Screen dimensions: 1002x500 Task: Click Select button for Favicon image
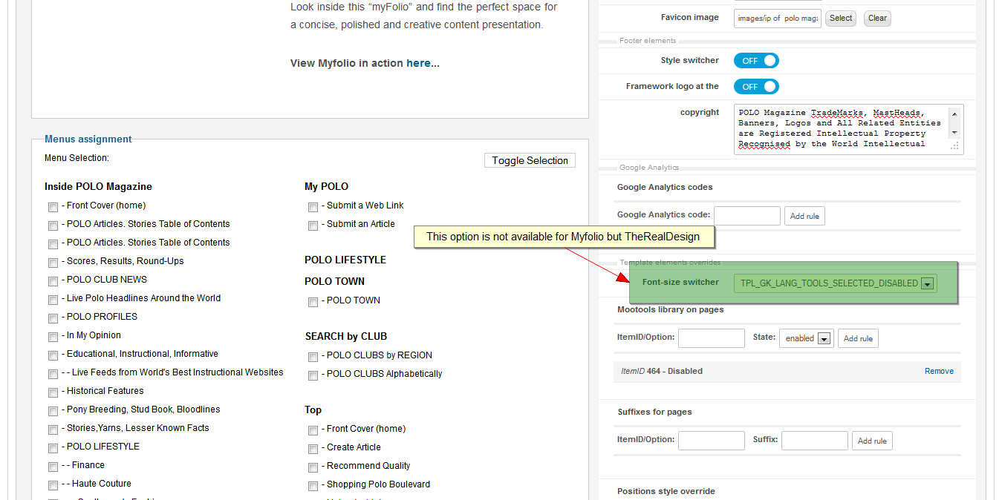[841, 19]
